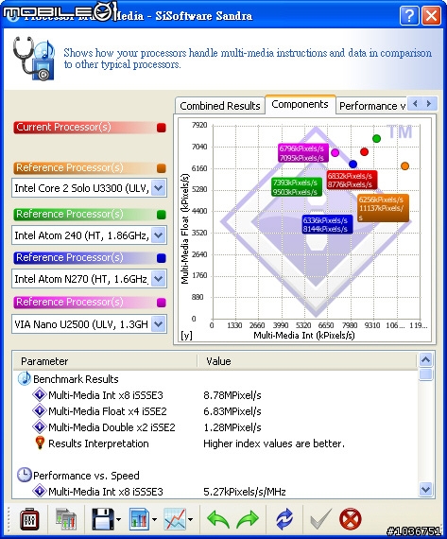Click the copy results chart icon
Image resolution: width=447 pixels, height=539 pixels.
pos(66,519)
